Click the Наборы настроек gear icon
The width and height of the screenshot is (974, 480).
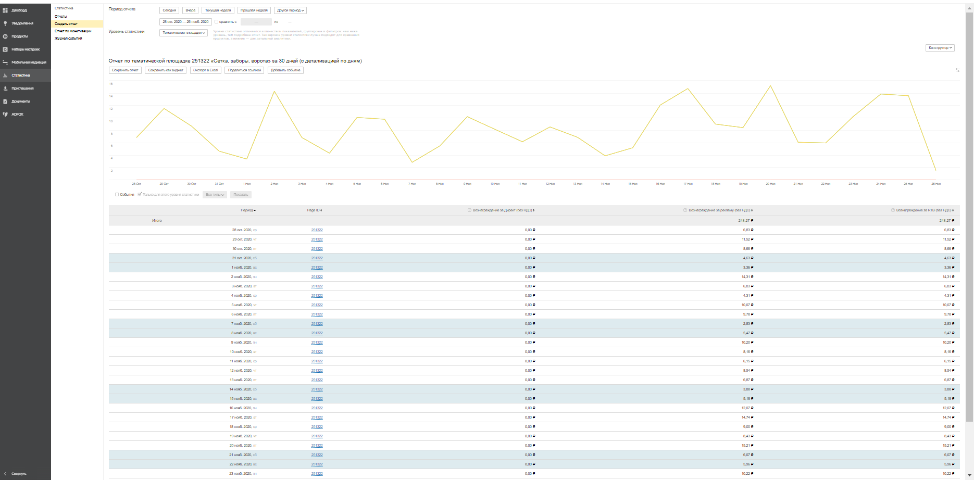(5, 49)
